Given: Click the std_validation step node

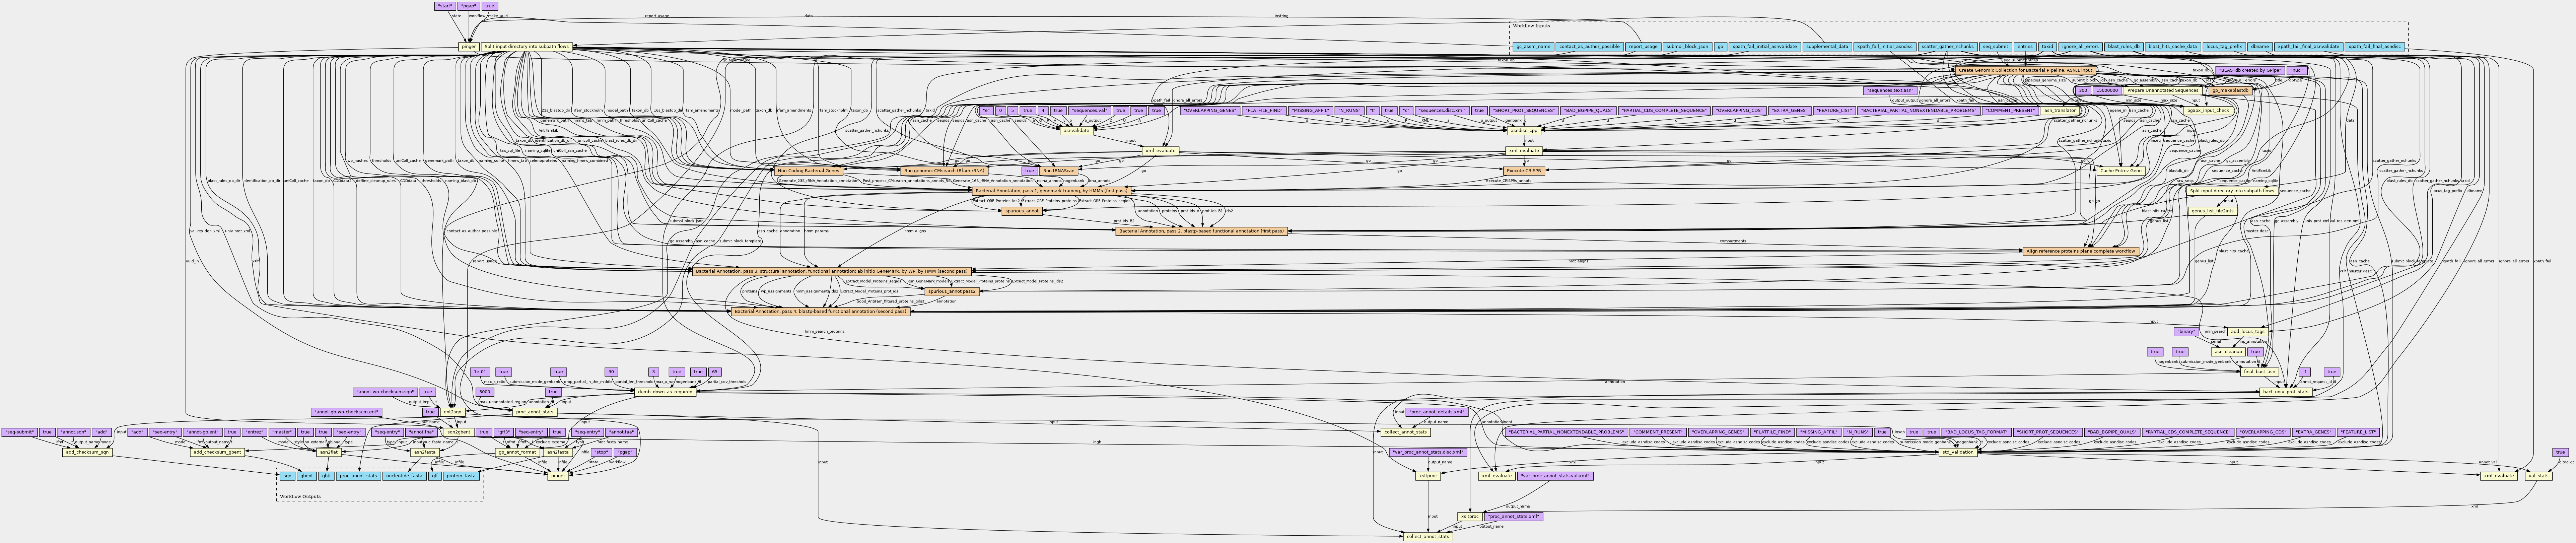Looking at the screenshot, I should [x=1958, y=452].
